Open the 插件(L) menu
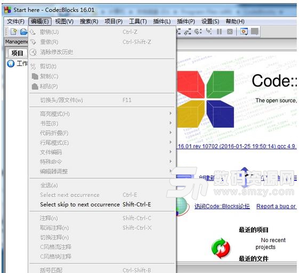This screenshot has height=273, width=300. tap(162, 21)
